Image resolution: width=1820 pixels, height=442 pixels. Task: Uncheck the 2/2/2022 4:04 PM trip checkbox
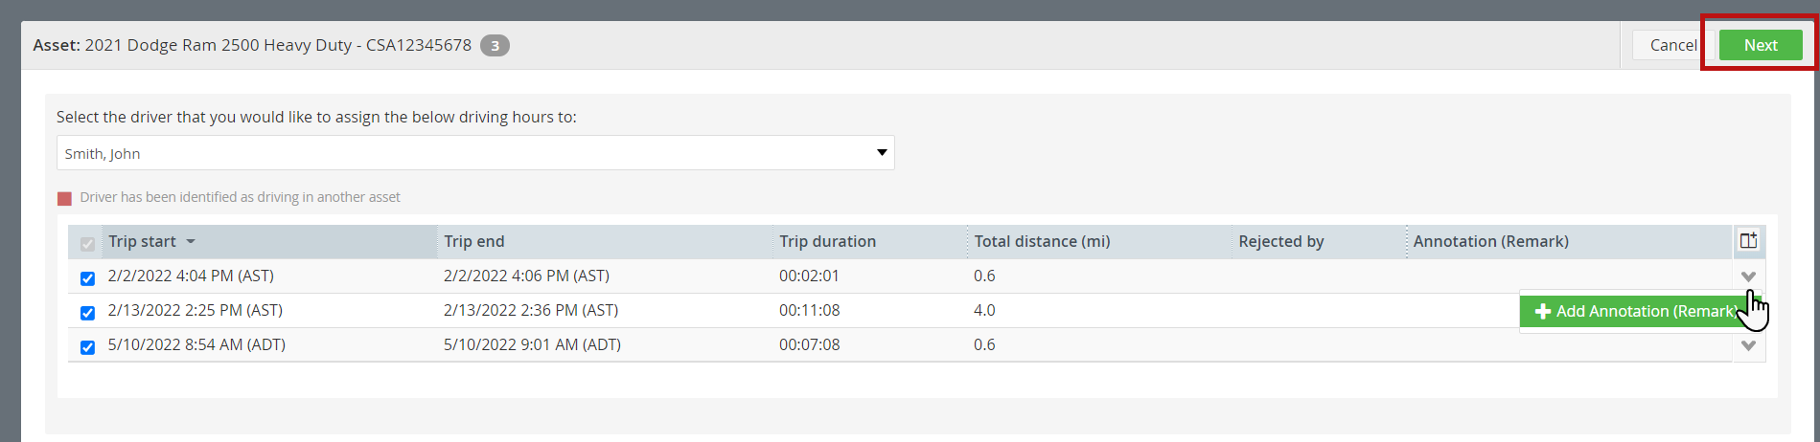point(87,277)
